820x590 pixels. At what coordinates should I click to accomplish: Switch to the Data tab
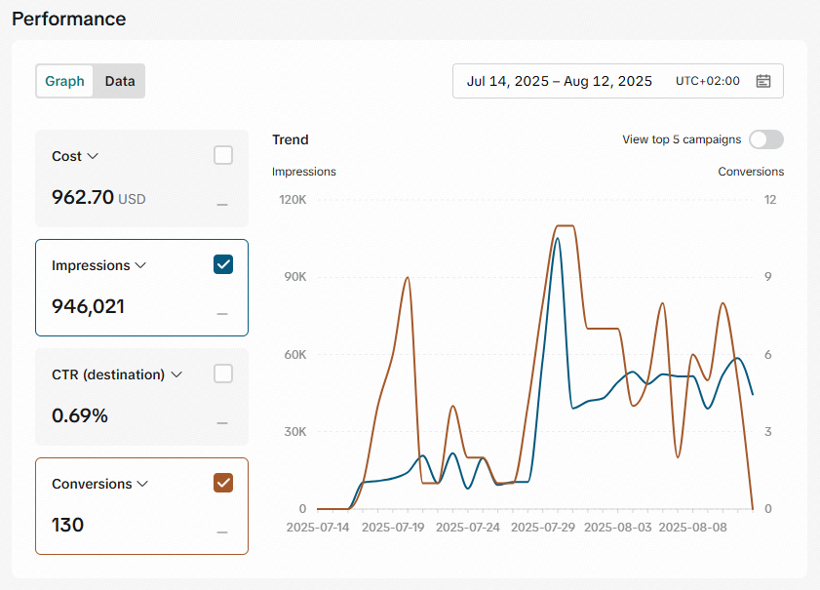coord(120,81)
